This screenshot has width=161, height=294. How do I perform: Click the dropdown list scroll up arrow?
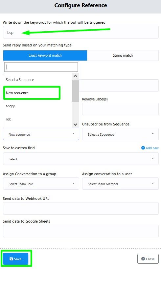click(76, 76)
